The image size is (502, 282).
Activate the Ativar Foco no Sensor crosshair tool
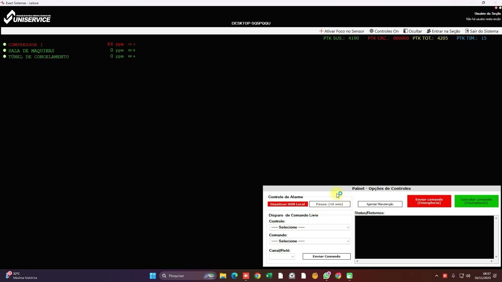coord(321,31)
